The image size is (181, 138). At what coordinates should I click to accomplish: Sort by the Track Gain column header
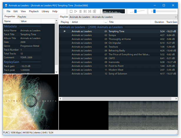click(x=172, y=22)
